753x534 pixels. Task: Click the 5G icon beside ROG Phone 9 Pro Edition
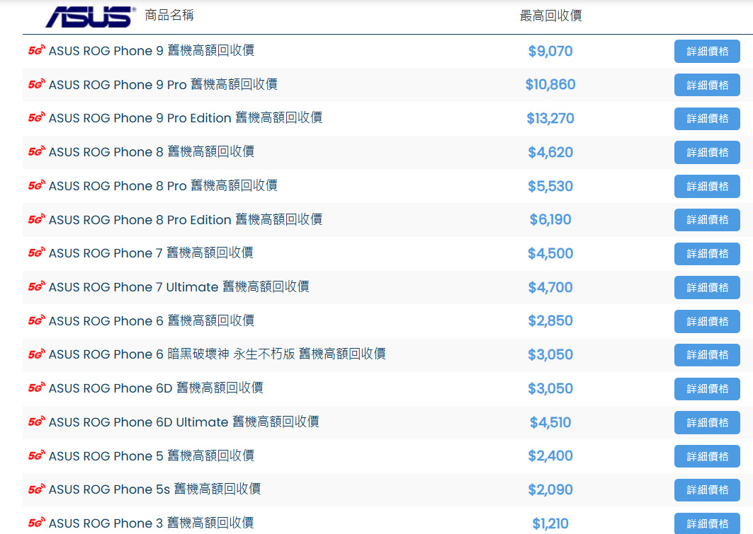[x=37, y=118]
